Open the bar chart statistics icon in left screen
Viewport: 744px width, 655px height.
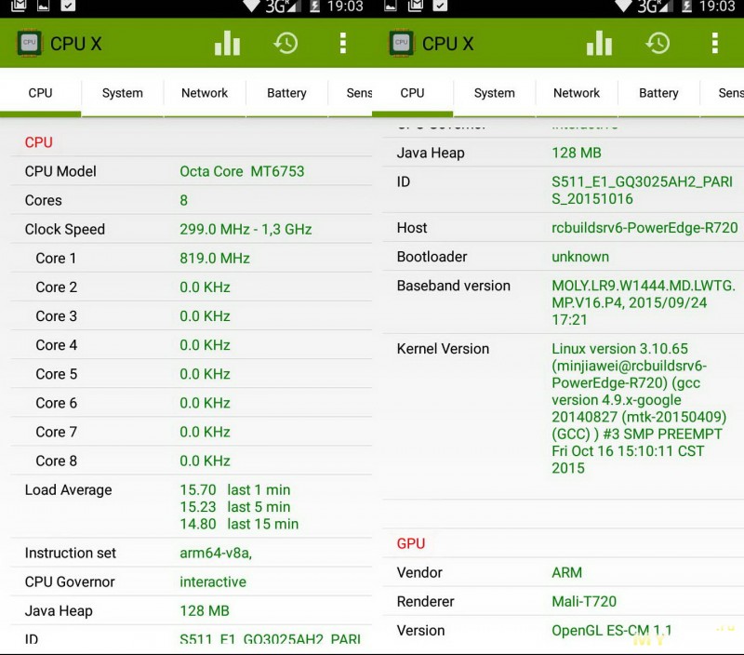click(x=227, y=43)
